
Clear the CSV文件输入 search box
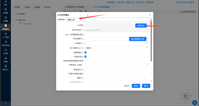coord(54,14)
